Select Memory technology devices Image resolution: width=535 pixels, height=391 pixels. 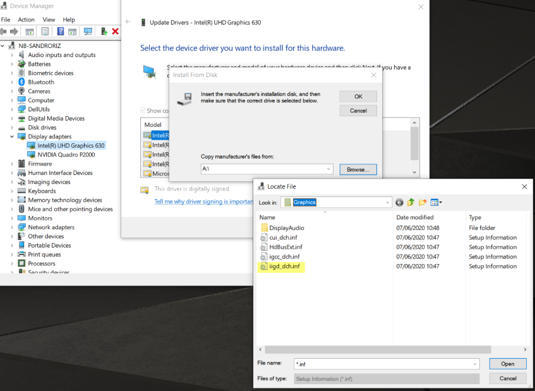click(x=65, y=200)
